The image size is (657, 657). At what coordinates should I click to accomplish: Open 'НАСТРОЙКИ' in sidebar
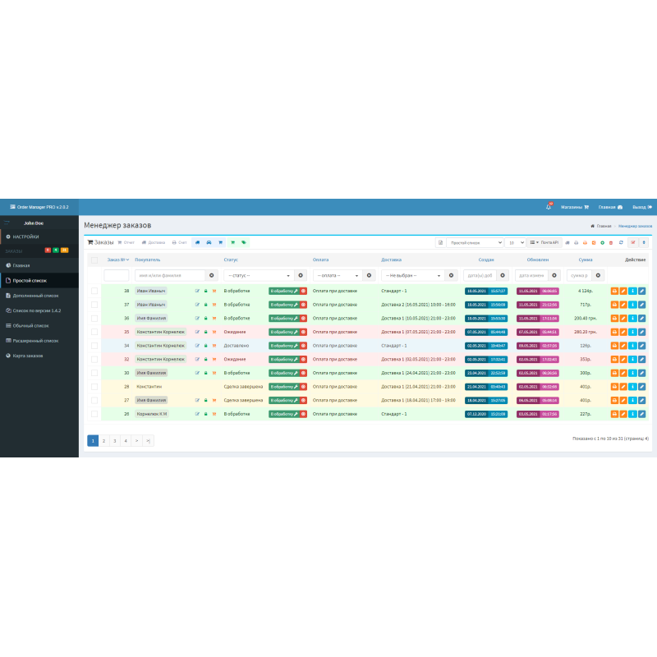(39, 237)
